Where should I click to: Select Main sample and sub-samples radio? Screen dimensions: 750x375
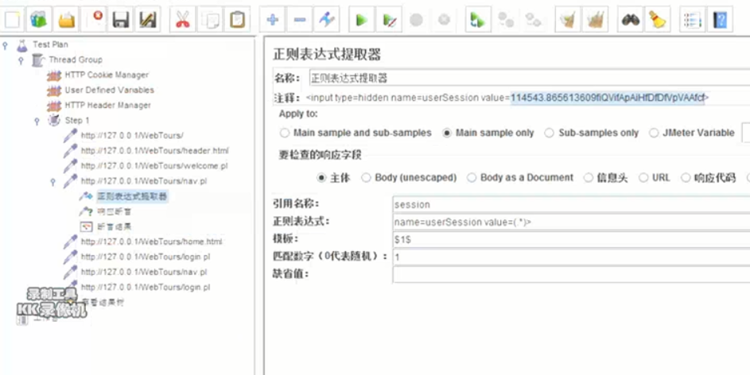click(x=285, y=133)
